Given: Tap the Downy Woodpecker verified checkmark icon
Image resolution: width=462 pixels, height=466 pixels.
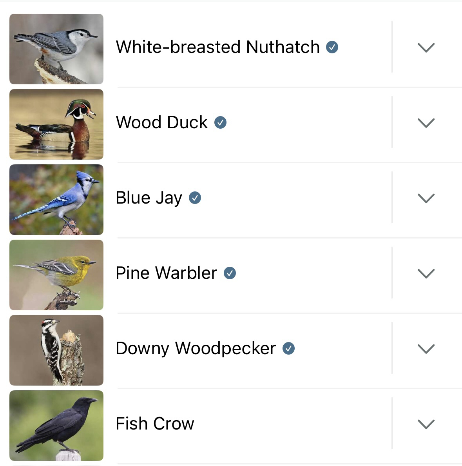Looking at the screenshot, I should coord(288,349).
